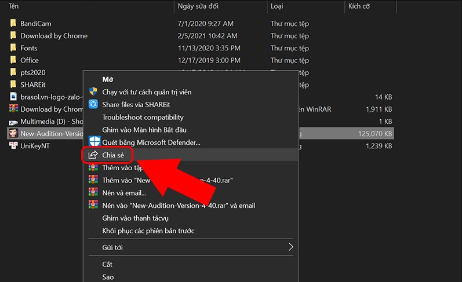Viewport: 462px width, 282px height.
Task: Click the WinRAR icon beside Thêm vào "New...rar"
Action: click(x=93, y=180)
